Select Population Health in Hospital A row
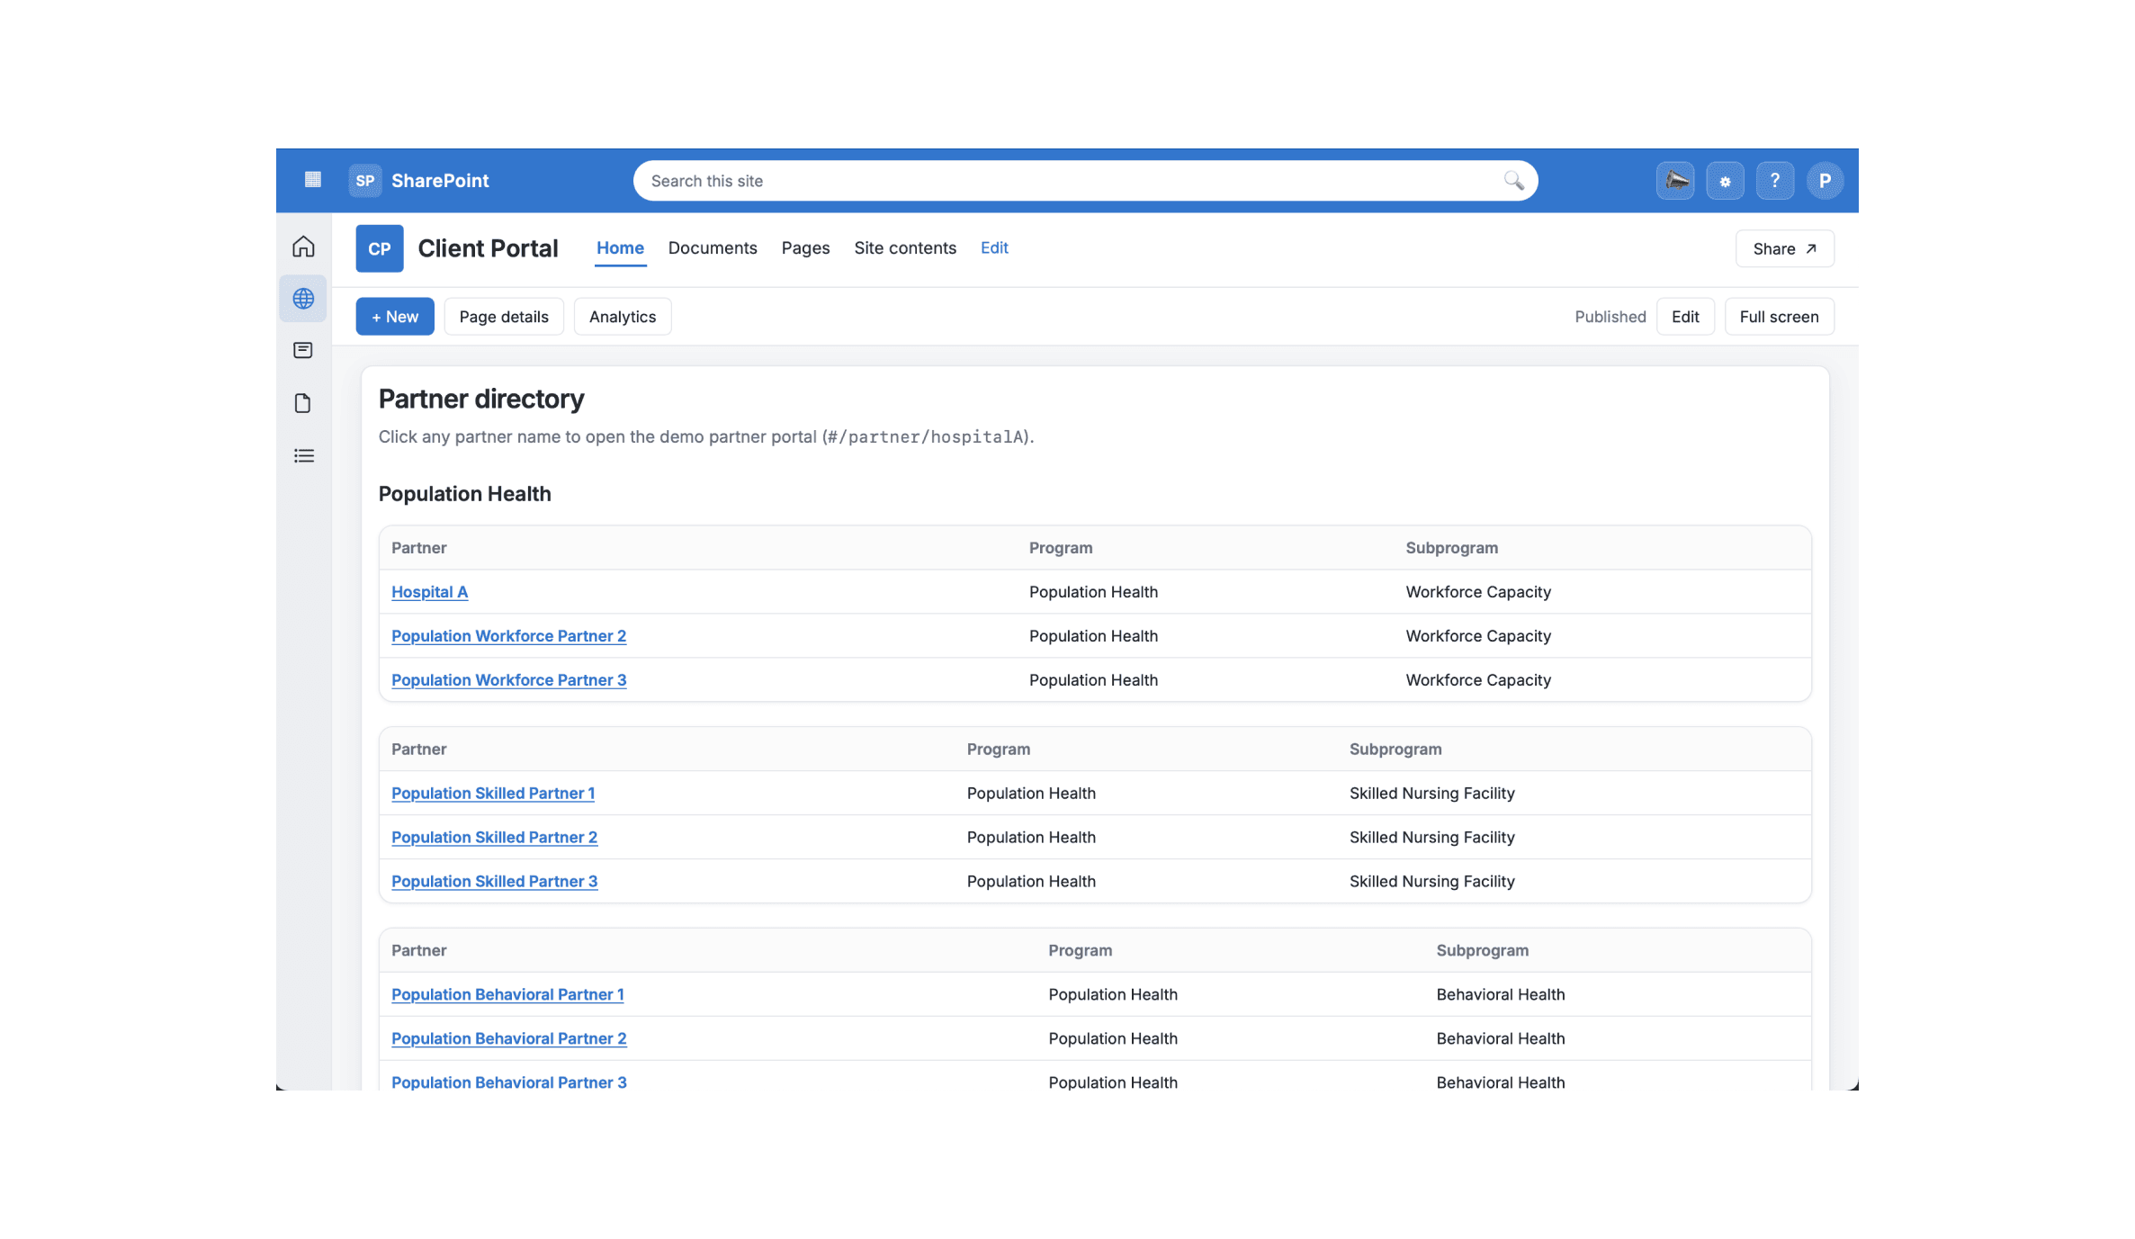 [1093, 592]
